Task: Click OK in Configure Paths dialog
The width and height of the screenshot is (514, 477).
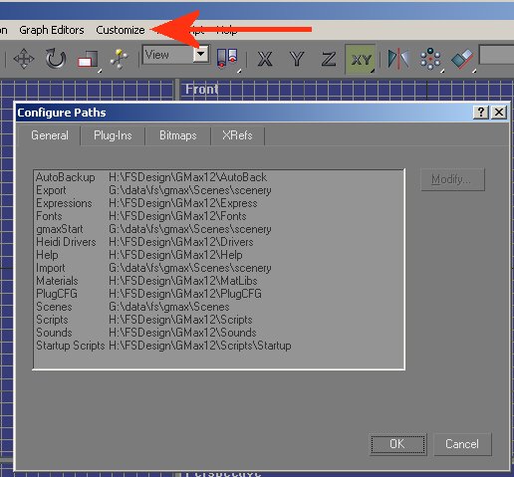Action: point(397,444)
